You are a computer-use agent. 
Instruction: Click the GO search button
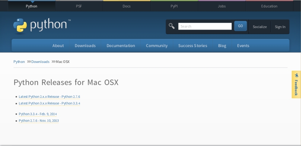240,26
